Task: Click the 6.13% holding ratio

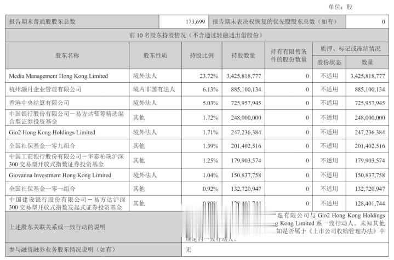Action: tap(210, 89)
